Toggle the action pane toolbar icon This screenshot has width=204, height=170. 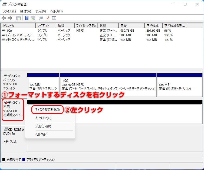point(33,18)
